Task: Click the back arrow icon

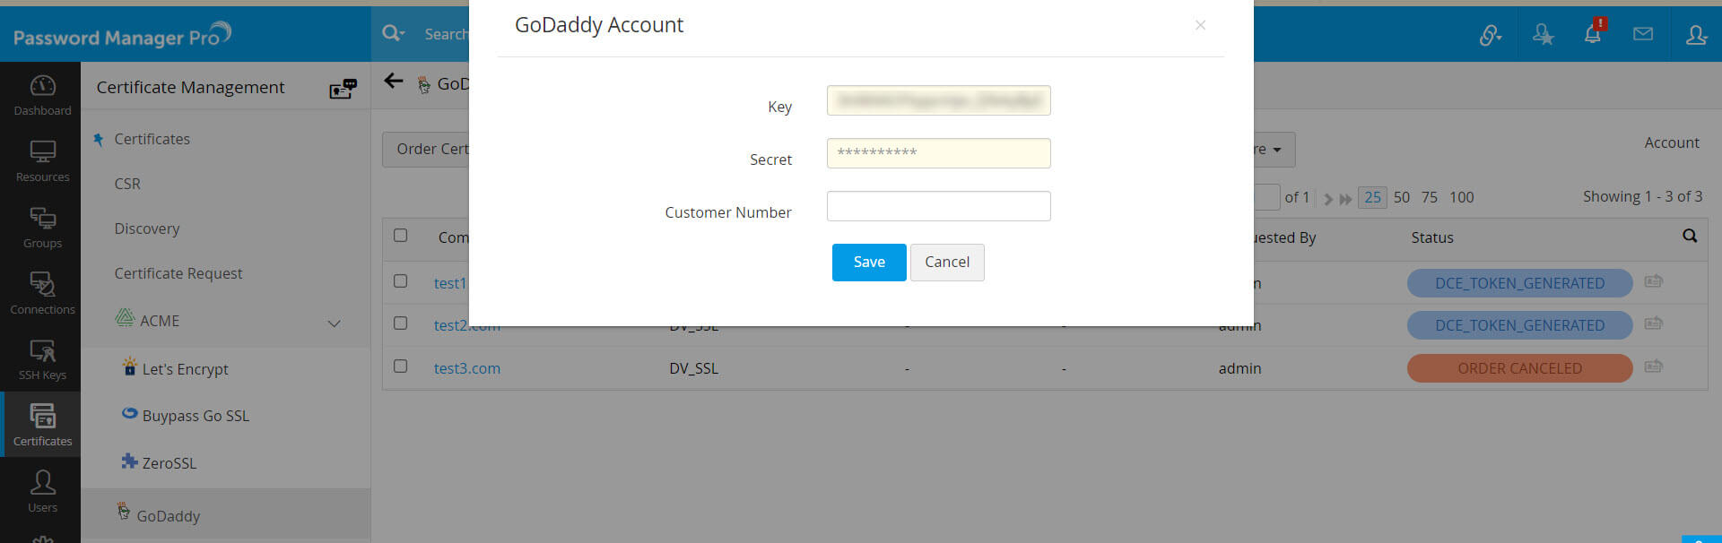Action: 393,82
